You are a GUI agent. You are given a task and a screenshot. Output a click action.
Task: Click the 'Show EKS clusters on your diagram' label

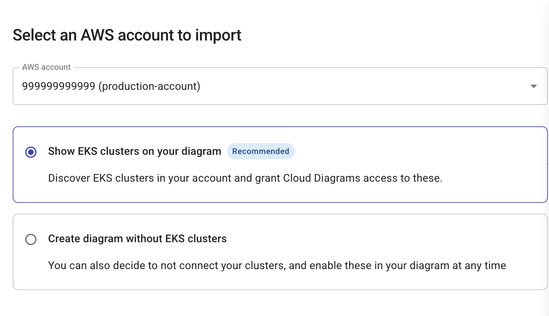[x=135, y=151]
